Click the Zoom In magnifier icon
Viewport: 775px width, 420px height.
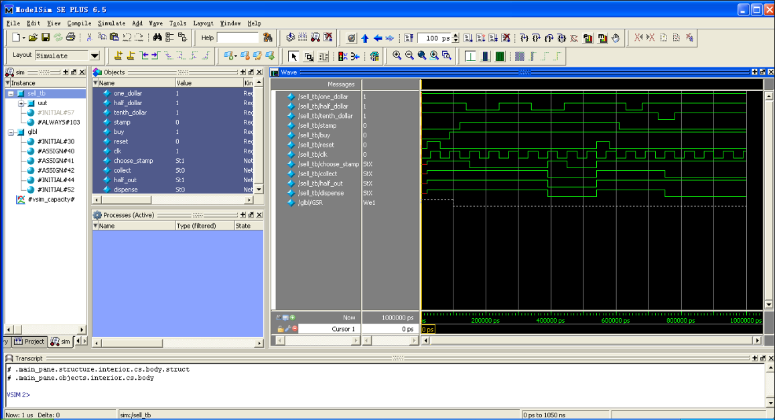[x=397, y=56]
